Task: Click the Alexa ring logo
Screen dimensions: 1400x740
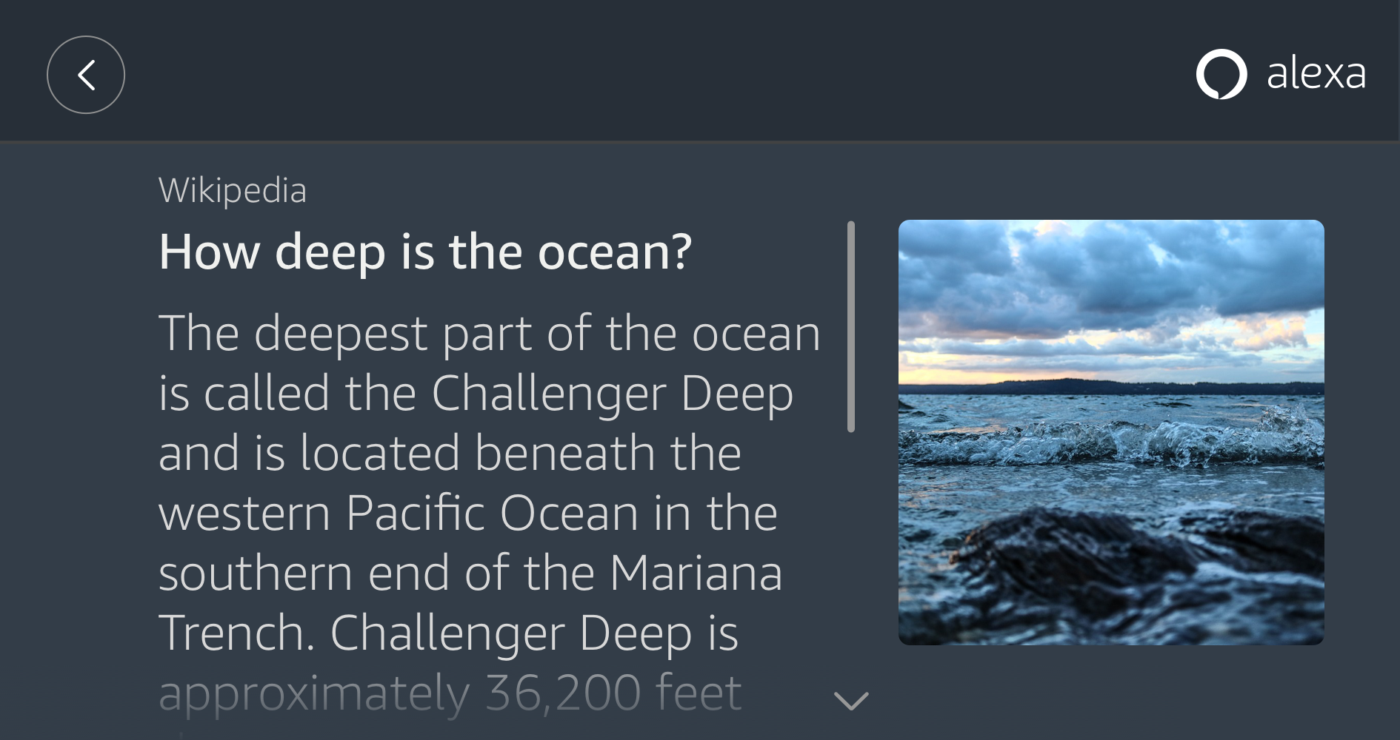Action: click(x=1221, y=74)
